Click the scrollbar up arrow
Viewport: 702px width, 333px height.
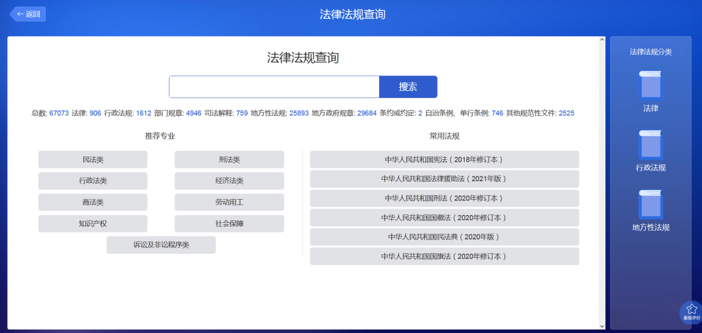click(x=602, y=40)
